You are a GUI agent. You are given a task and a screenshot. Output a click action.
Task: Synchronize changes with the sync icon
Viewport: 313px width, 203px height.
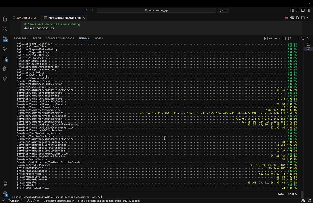22,201
